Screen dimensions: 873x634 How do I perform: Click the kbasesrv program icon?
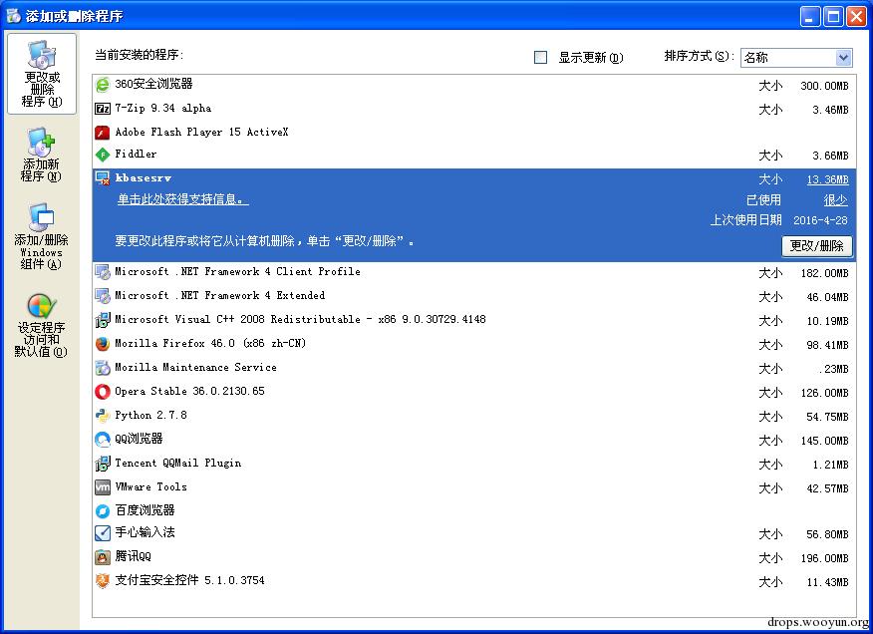(103, 178)
